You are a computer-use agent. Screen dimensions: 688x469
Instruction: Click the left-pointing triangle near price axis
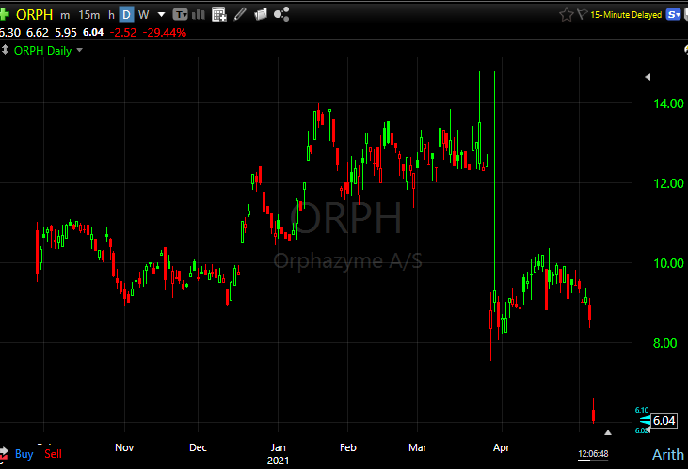click(x=648, y=77)
